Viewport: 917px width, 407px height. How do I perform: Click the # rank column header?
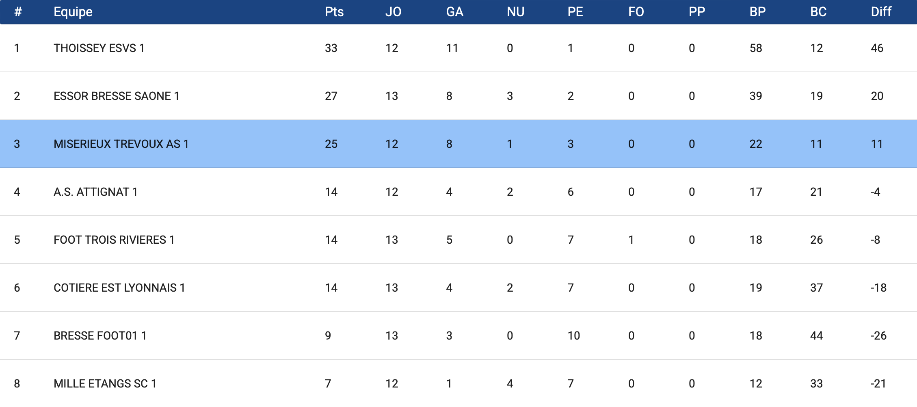click(18, 12)
